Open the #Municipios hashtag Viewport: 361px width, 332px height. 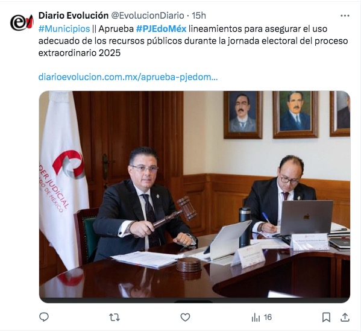[64, 29]
